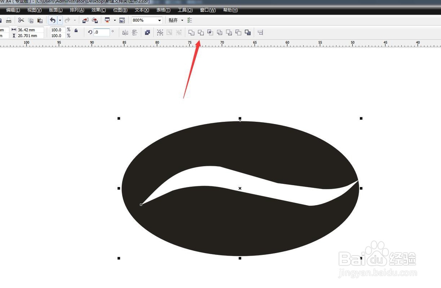This screenshot has width=441, height=288.
Task: Expand the application launcher dropdown arrow
Action: (x=115, y=20)
